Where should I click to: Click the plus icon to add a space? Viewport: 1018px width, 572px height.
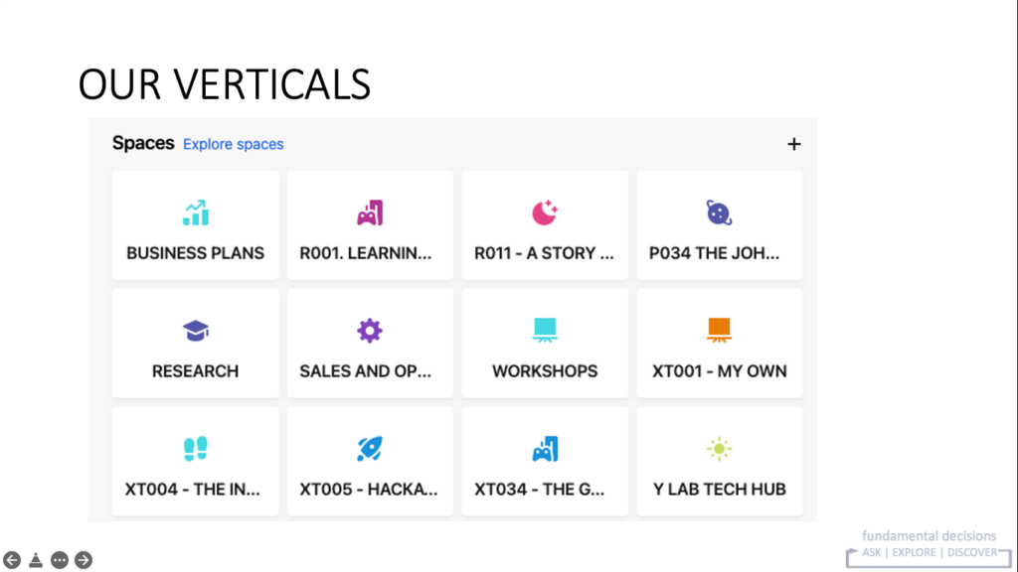point(793,144)
